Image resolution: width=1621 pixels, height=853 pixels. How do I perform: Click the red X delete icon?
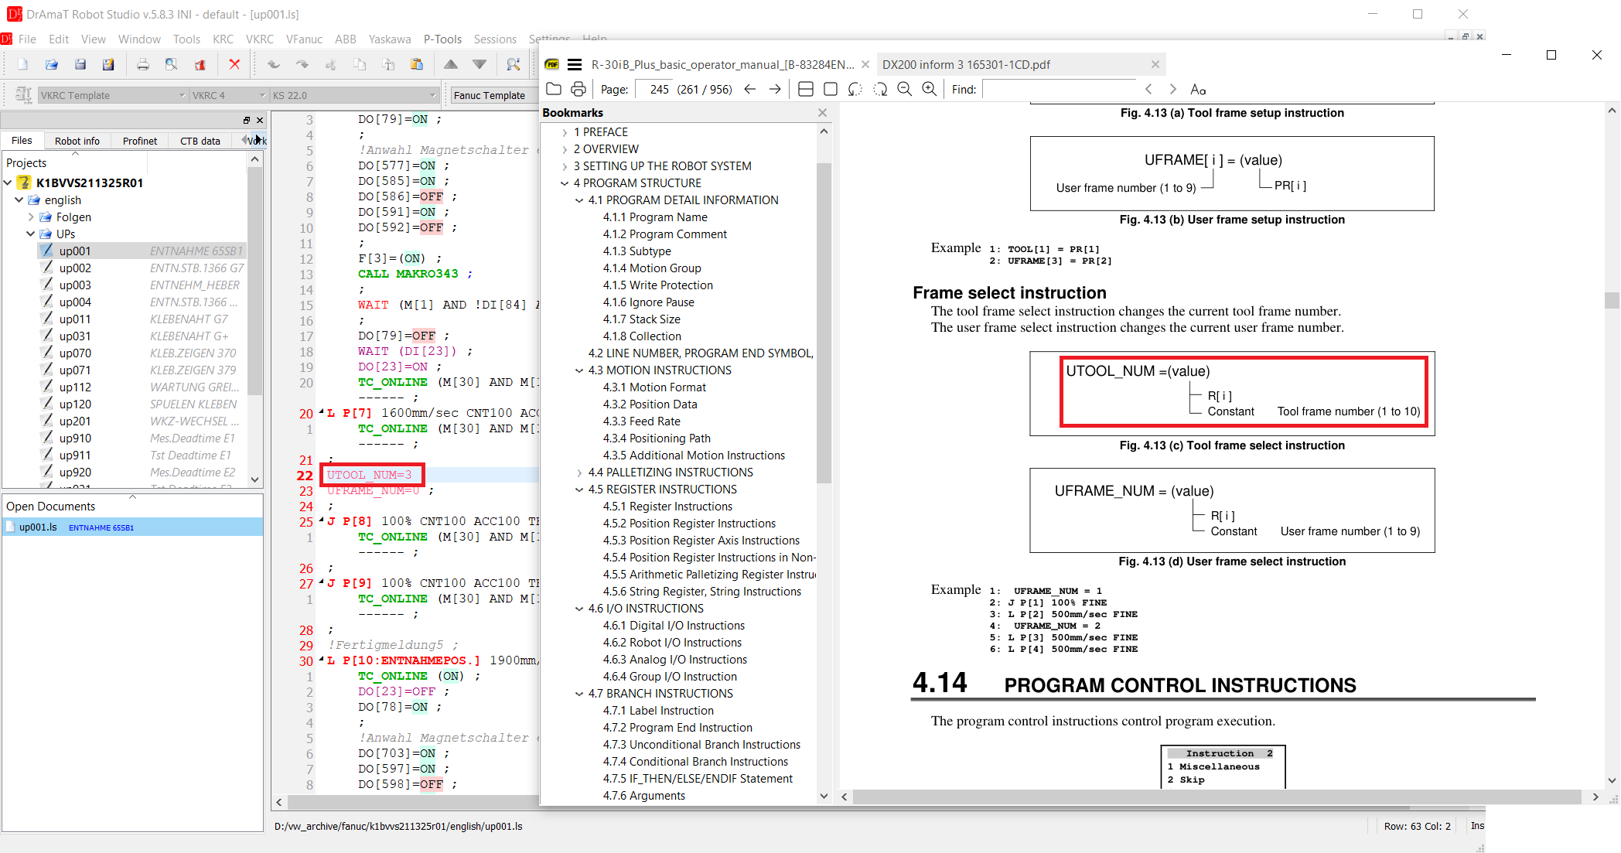(x=234, y=64)
